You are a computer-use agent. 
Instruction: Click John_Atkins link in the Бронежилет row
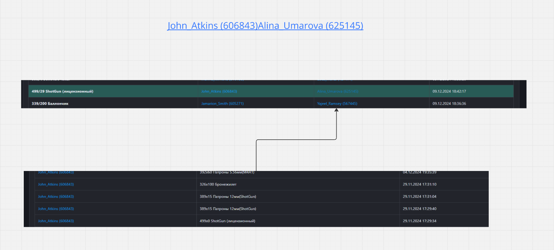tap(56, 184)
